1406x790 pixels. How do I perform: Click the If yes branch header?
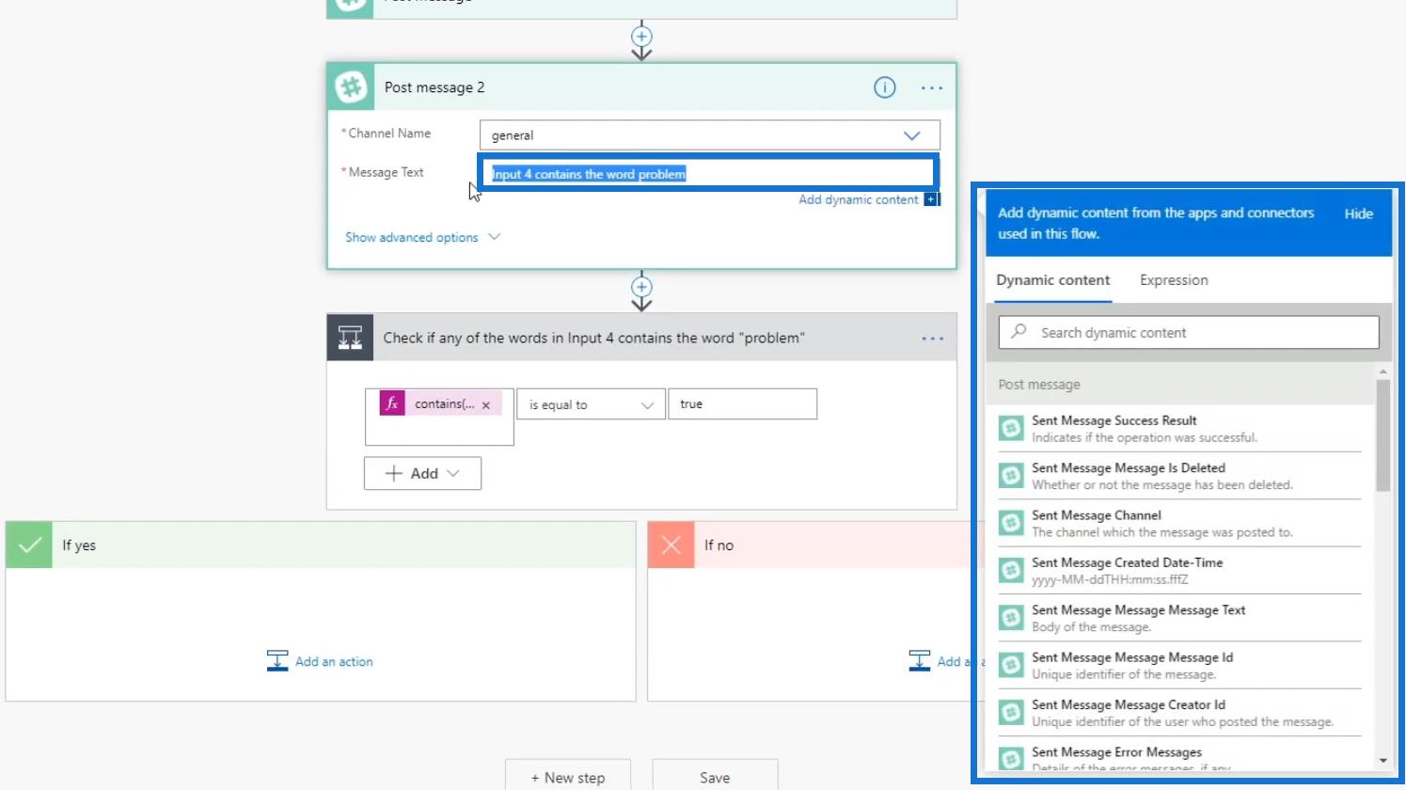pos(321,545)
